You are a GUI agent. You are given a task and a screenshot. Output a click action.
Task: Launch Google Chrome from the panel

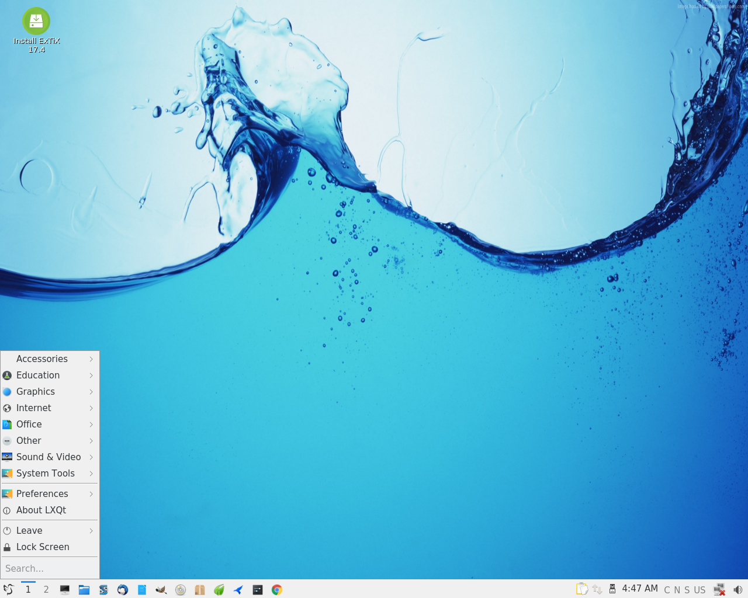pyautogui.click(x=277, y=590)
